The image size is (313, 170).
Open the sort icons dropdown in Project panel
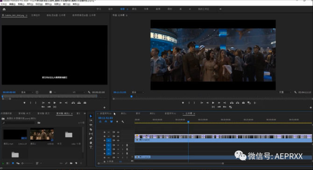pos(38,163)
